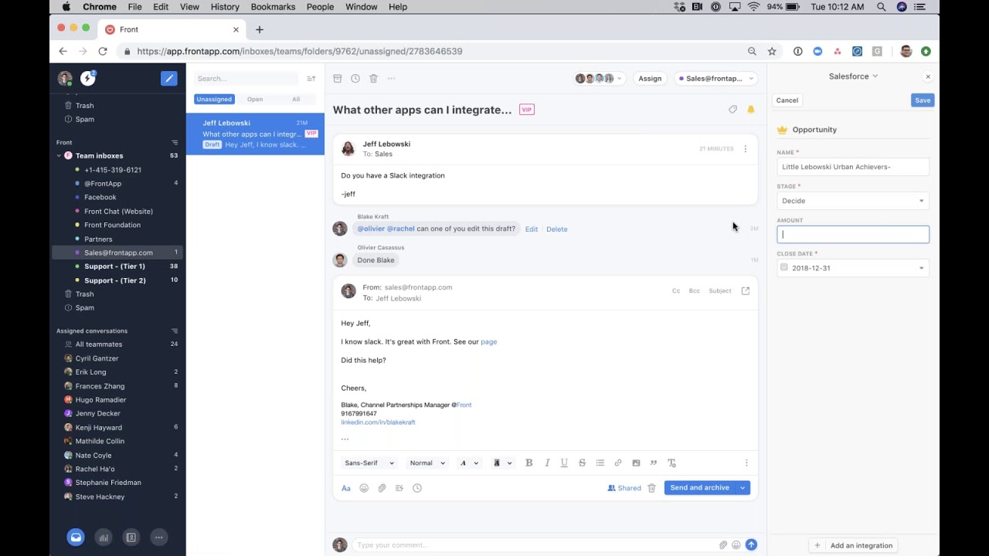
Task: Click the opportunity Name input field
Action: (x=853, y=167)
